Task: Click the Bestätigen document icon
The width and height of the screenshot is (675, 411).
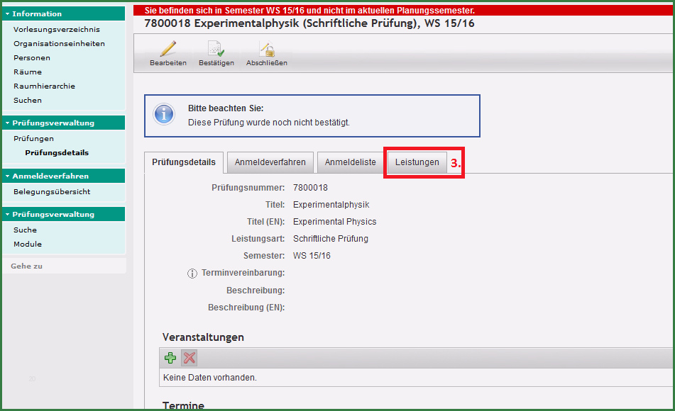Action: [216, 50]
